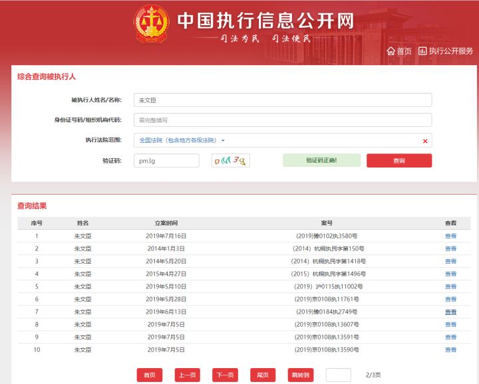The height and width of the screenshot is (384, 479).
Task: View details for case 京0108执13591号
Action: click(x=450, y=337)
